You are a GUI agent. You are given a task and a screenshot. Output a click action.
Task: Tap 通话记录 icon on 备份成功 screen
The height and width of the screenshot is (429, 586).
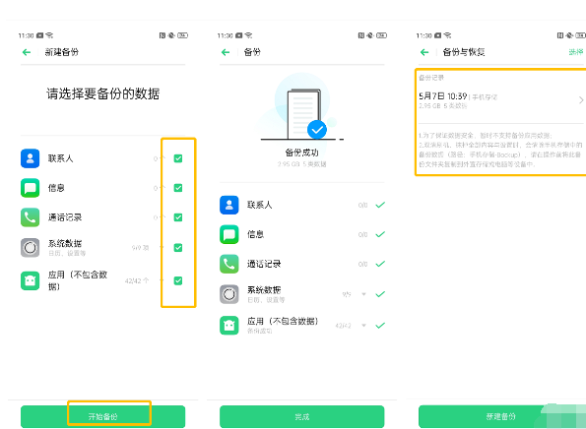[229, 264]
